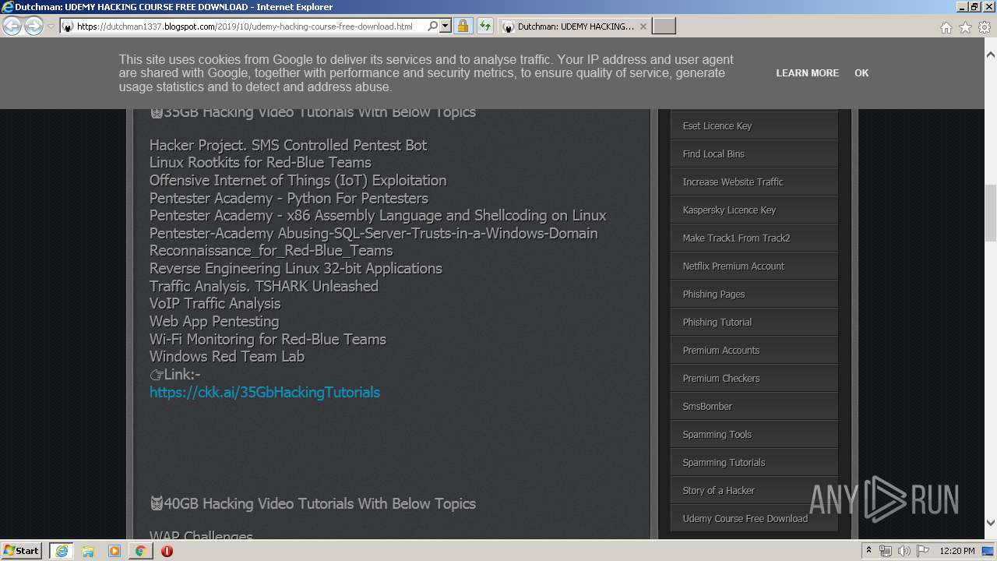This screenshot has height=561, width=997.
Task: Click text 'Pentester-Academy Abusing-SQL-Server-Trusts-in-a-Windows-Domain'
Action: coord(374,233)
